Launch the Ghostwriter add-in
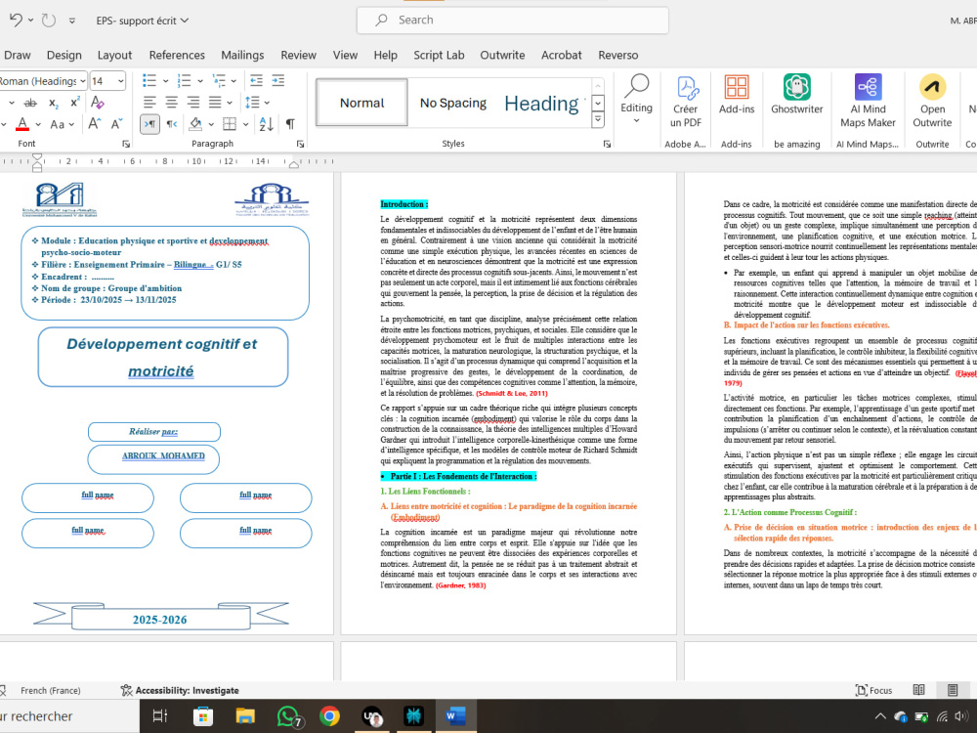This screenshot has height=733, width=977. [797, 95]
